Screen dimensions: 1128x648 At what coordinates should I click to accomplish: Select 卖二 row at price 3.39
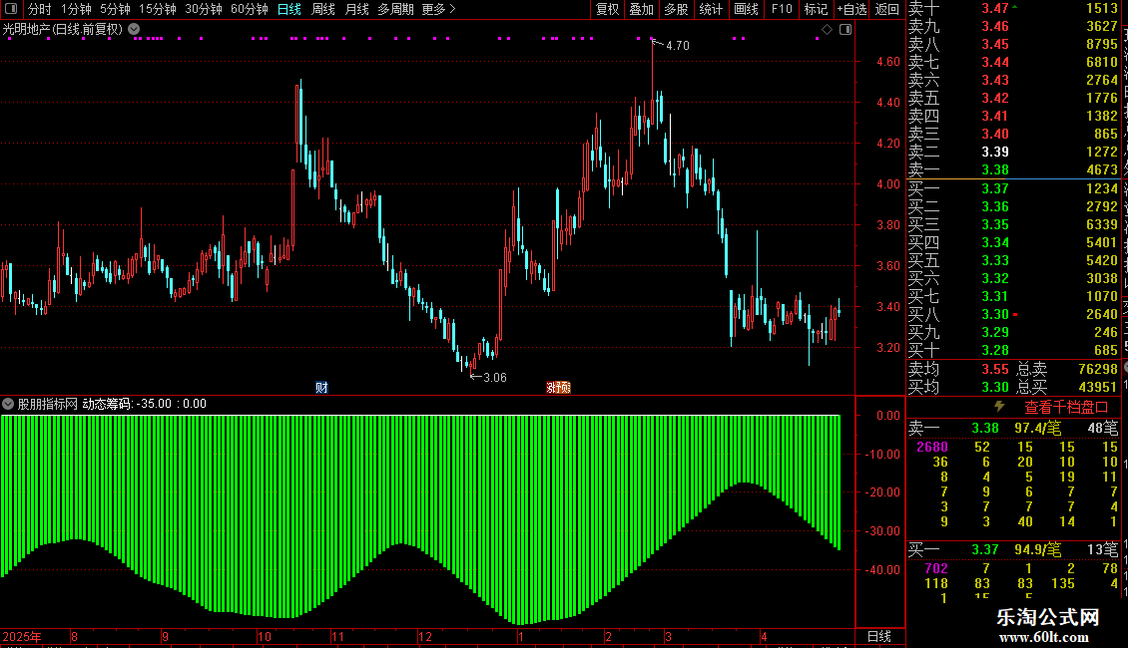(x=1013, y=153)
